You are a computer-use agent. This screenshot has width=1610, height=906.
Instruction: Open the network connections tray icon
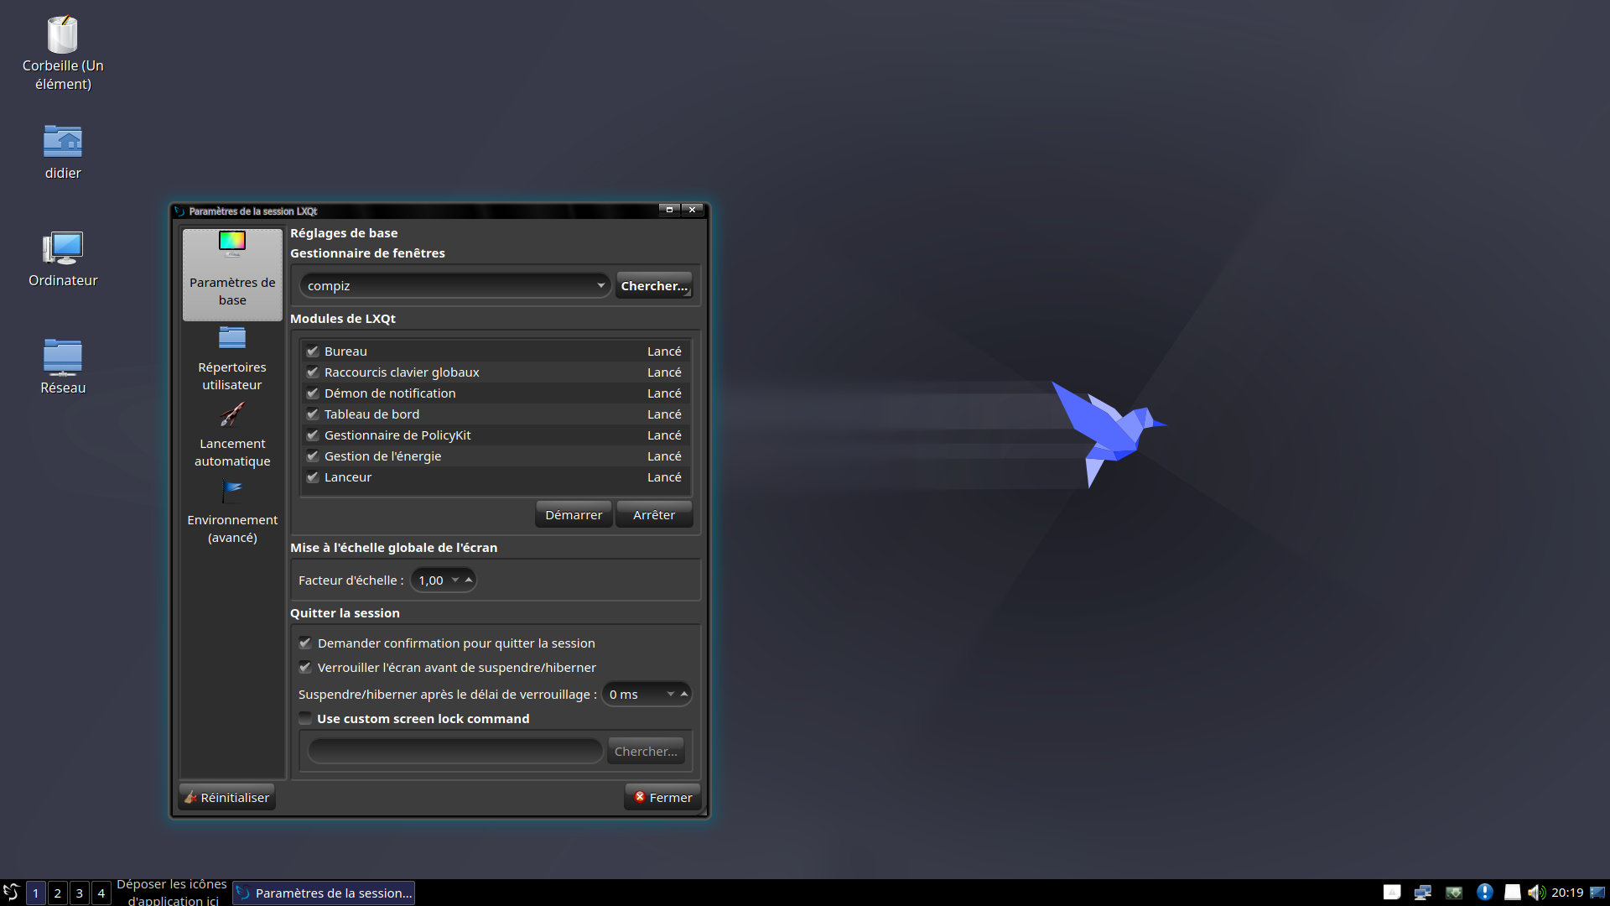[x=1423, y=892]
